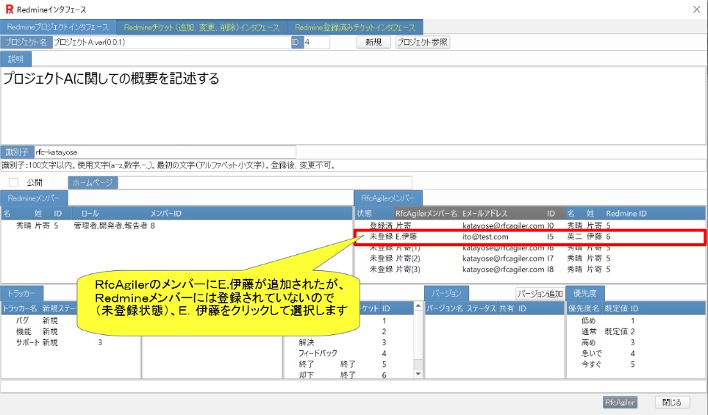The image size is (708, 415).
Task: Toggle the 公開 checkbox
Action: (14, 182)
